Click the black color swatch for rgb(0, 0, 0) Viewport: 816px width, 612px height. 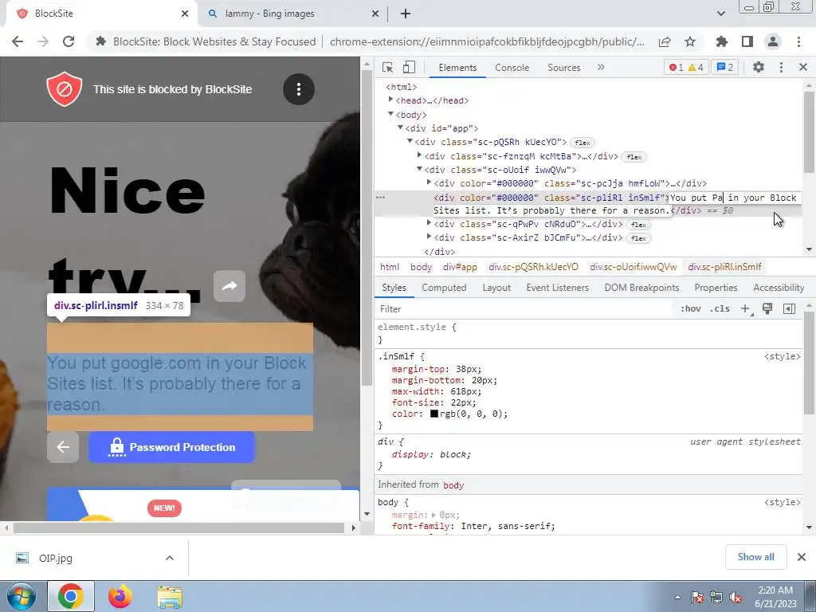click(434, 414)
